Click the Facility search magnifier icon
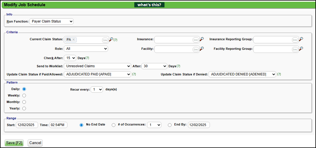The image size is (316, 148). pos(201,49)
